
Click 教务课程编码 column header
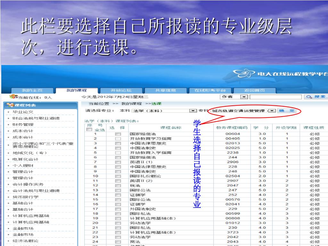click(x=232, y=127)
